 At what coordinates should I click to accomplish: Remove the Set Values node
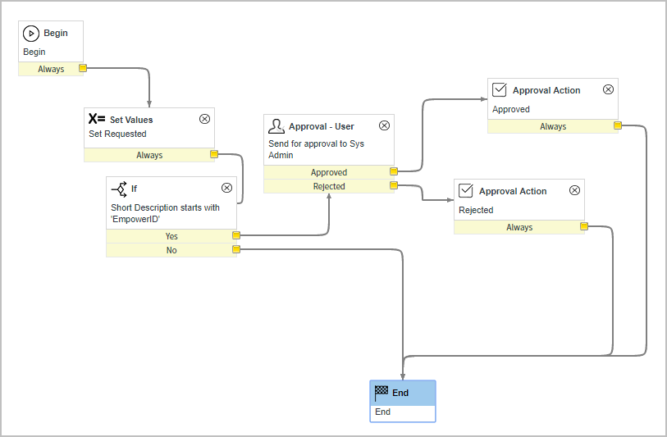(205, 119)
